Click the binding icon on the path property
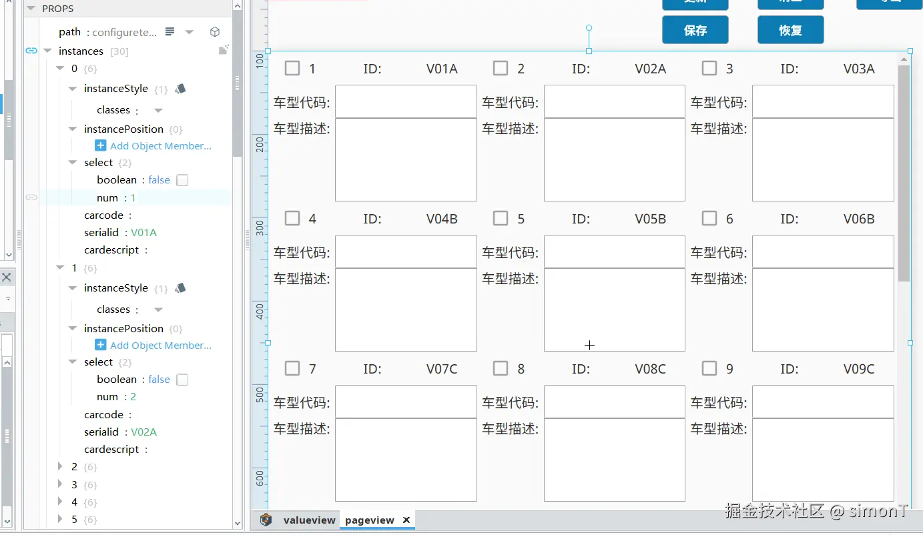The image size is (923, 535). [x=170, y=32]
